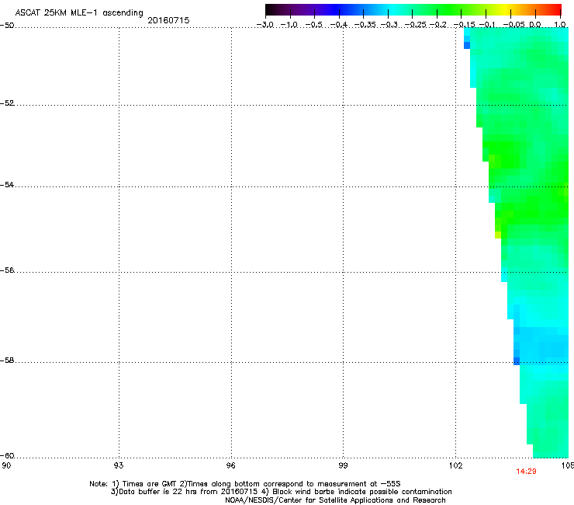574x505 pixels.
Task: Select the date label '20160715' under the title
Action: [x=168, y=20]
